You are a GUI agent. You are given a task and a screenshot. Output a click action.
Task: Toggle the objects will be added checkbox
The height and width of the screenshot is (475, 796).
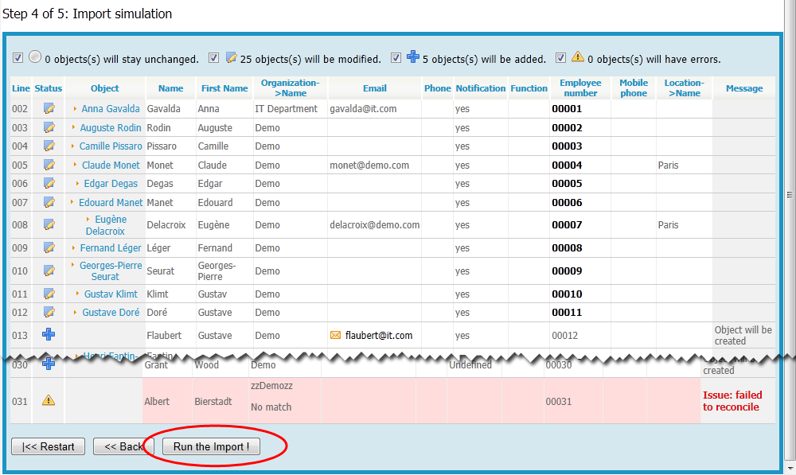click(396, 57)
